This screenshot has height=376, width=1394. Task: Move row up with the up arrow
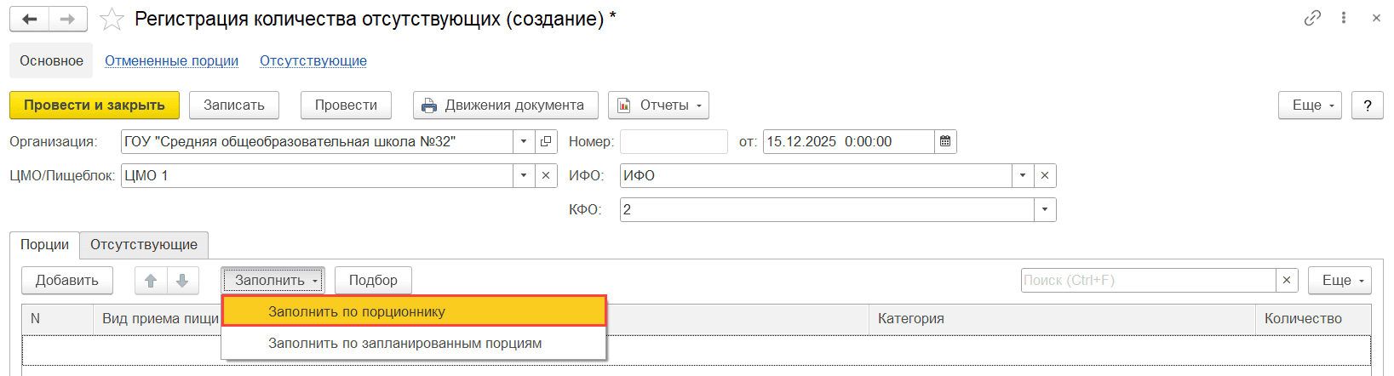click(151, 280)
